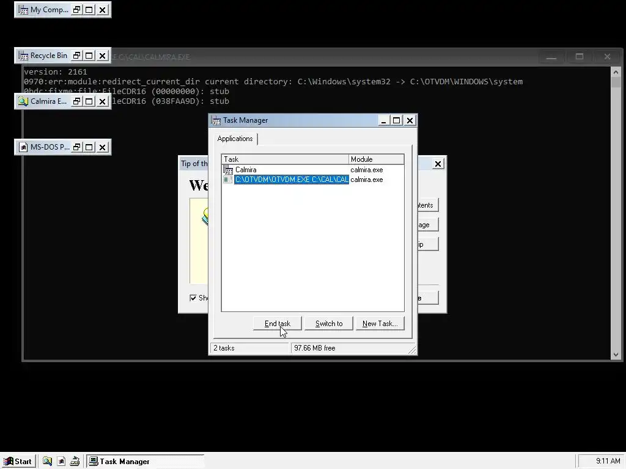
Task: Close the Calmira Explorer minimized window
Action: click(x=103, y=102)
